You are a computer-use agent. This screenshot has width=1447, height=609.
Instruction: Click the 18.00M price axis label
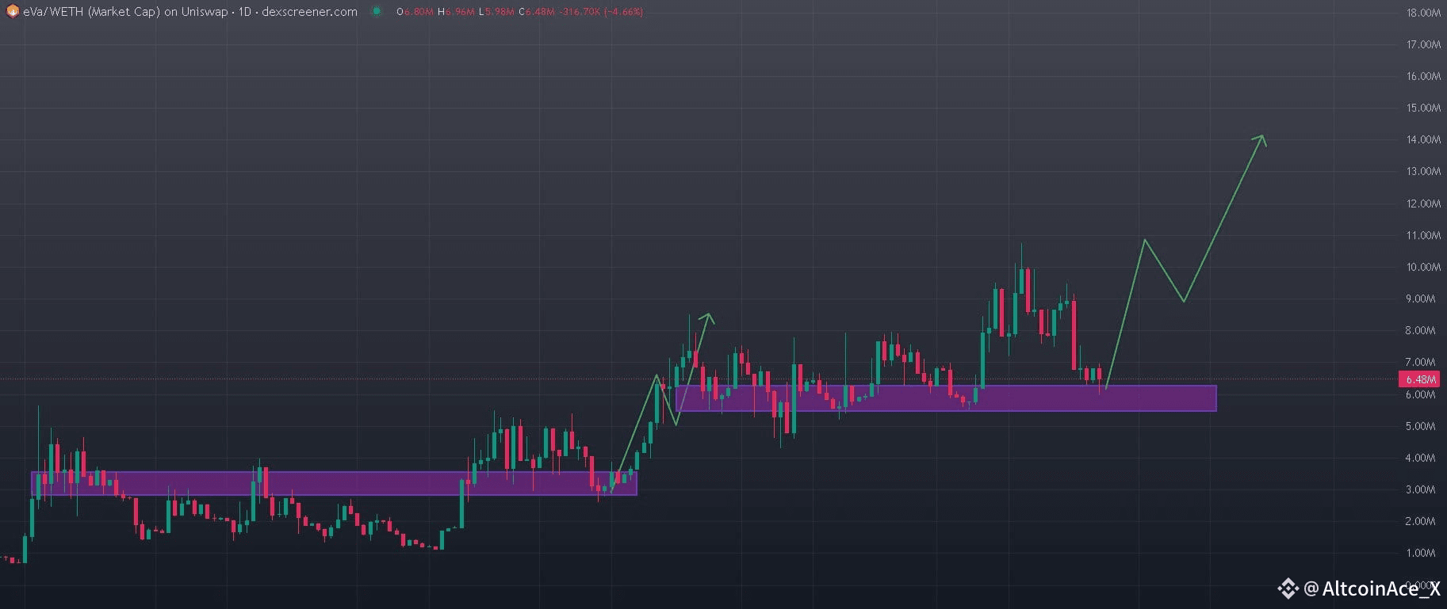point(1423,13)
